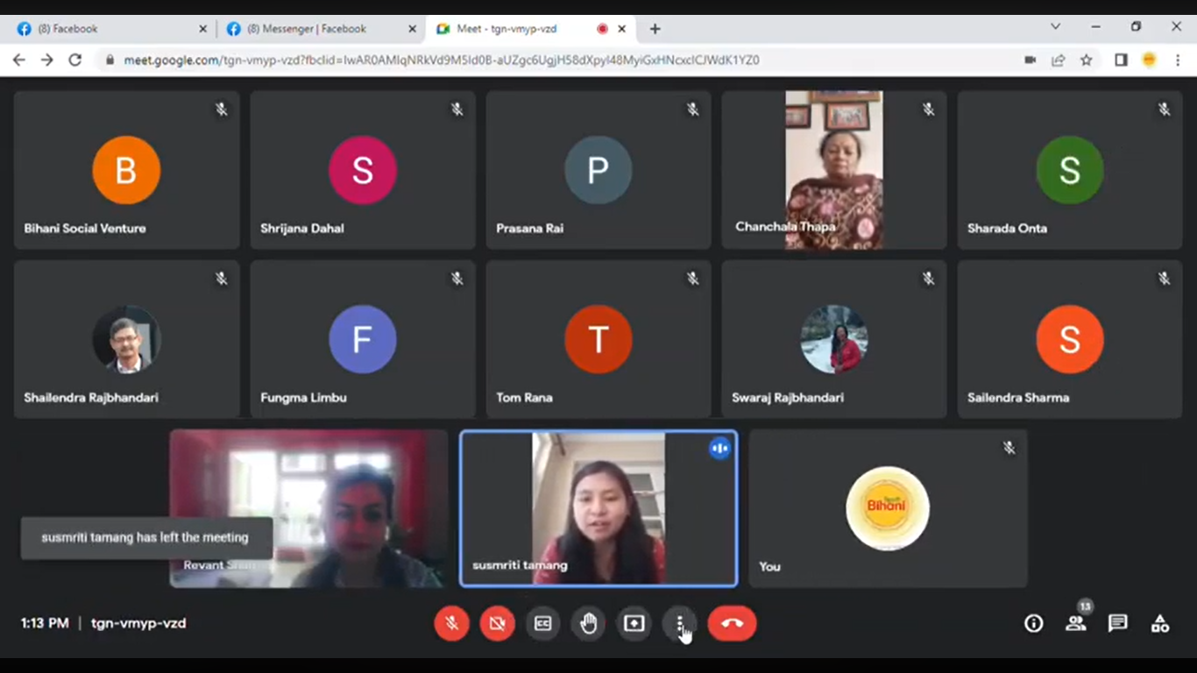Reload the Google Meet page
The image size is (1197, 673).
coord(75,60)
